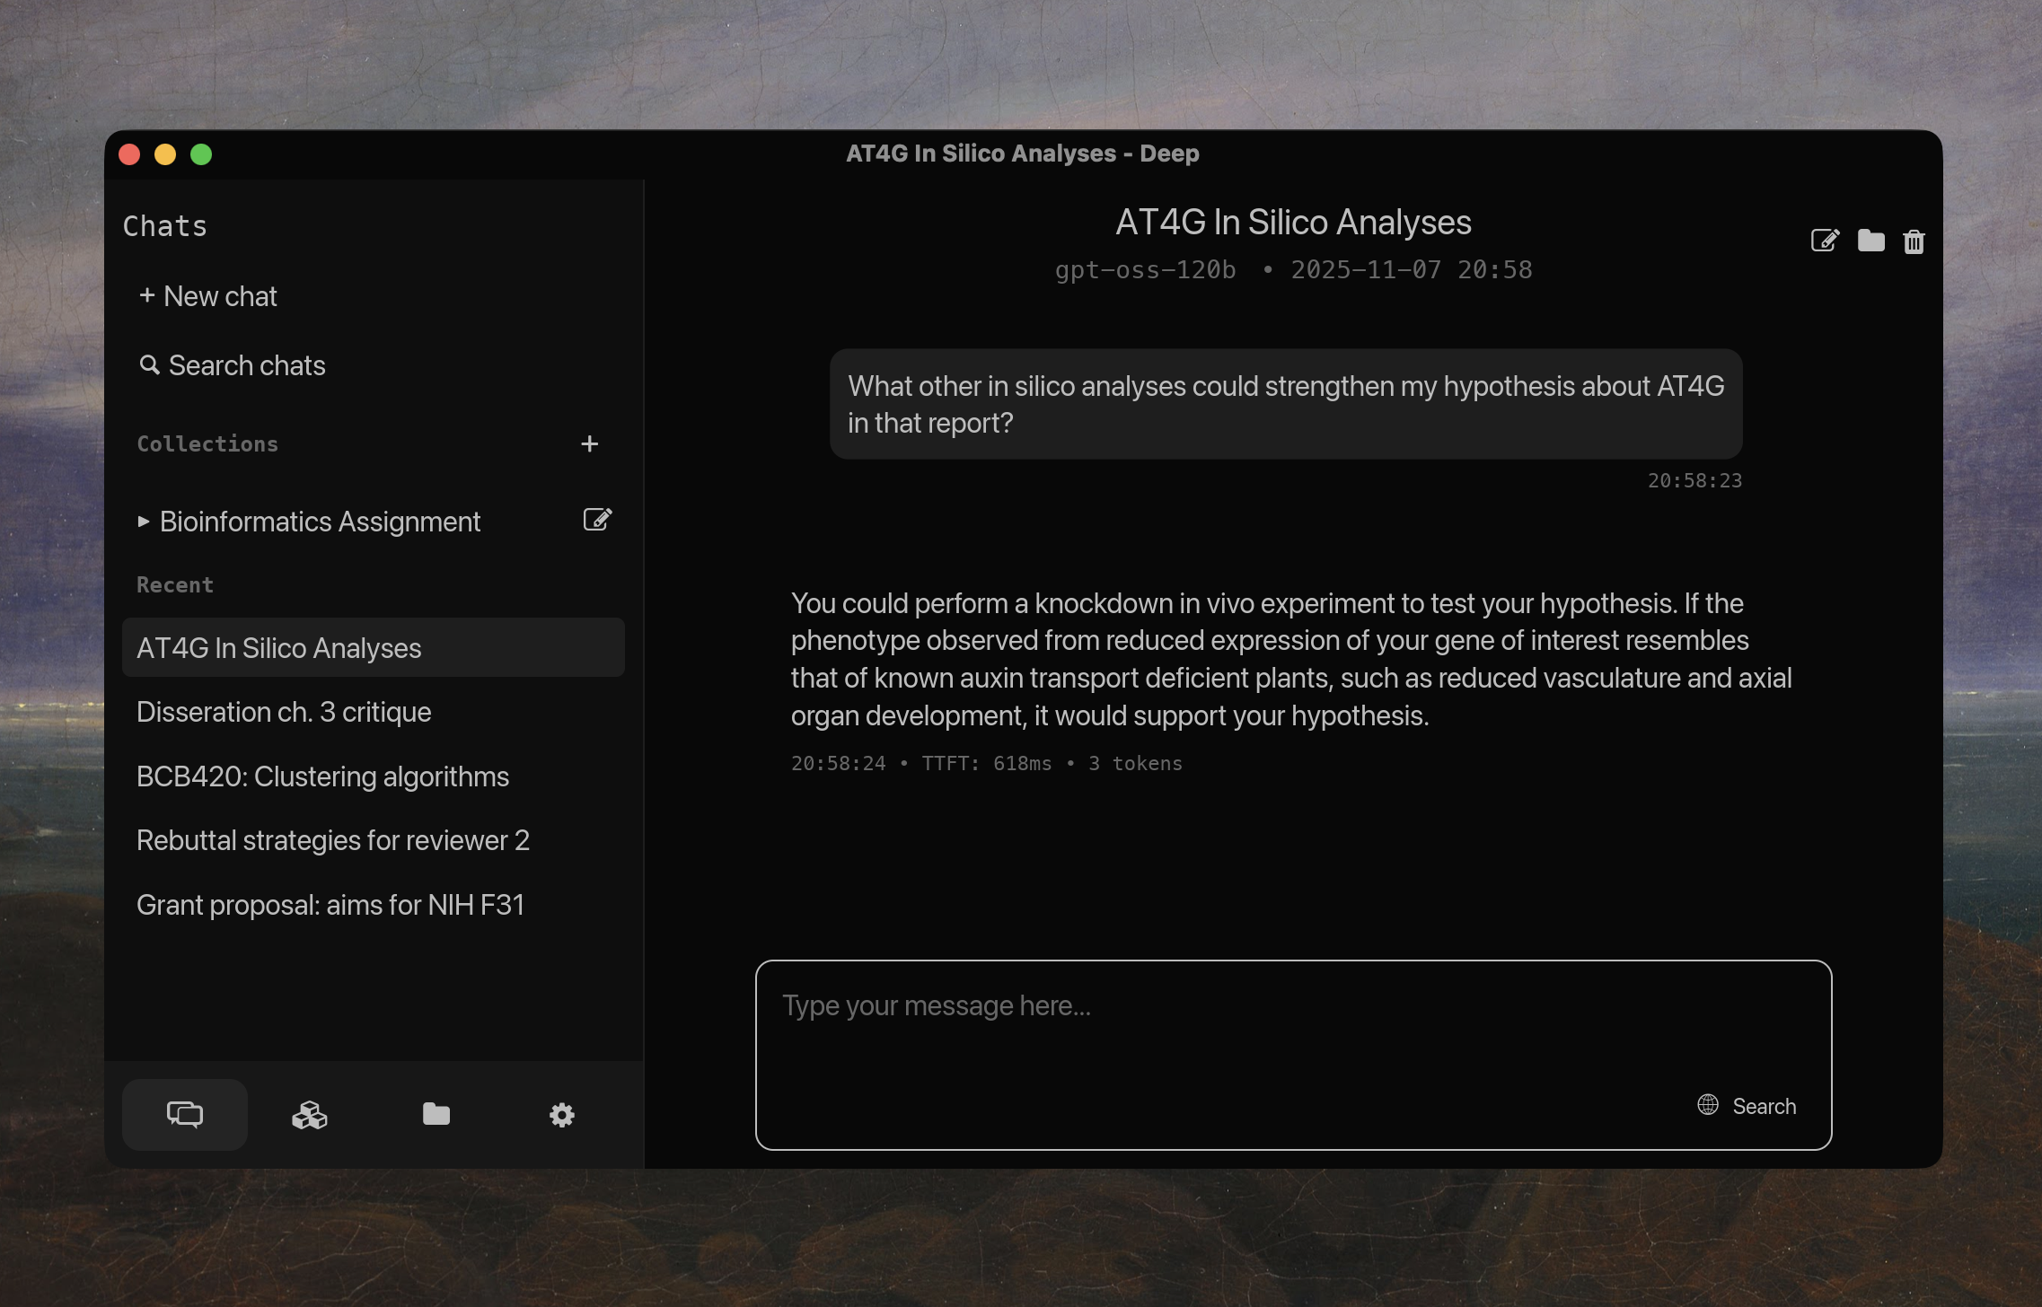2042x1307 pixels.
Task: Add a new collection with plus icon
Action: (x=589, y=444)
